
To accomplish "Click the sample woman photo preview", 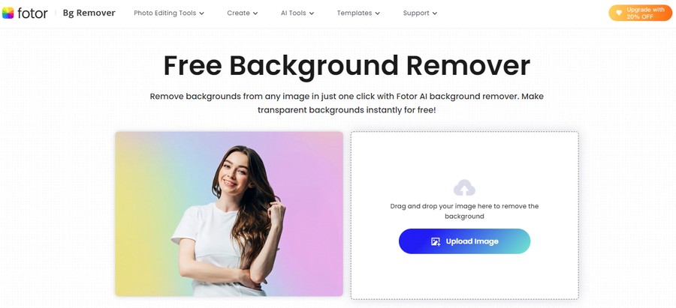I will click(x=229, y=214).
